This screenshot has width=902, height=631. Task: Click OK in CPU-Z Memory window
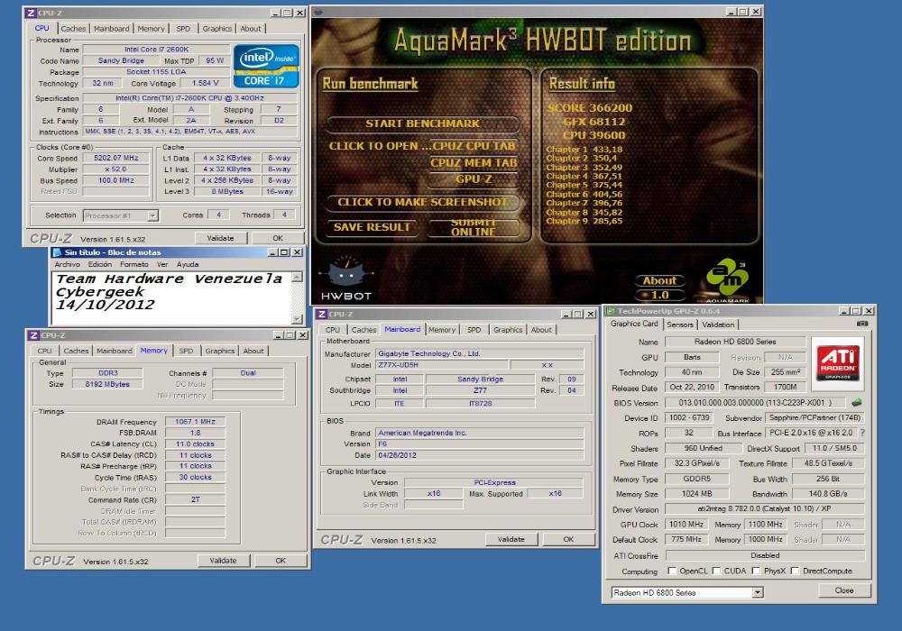tap(281, 561)
